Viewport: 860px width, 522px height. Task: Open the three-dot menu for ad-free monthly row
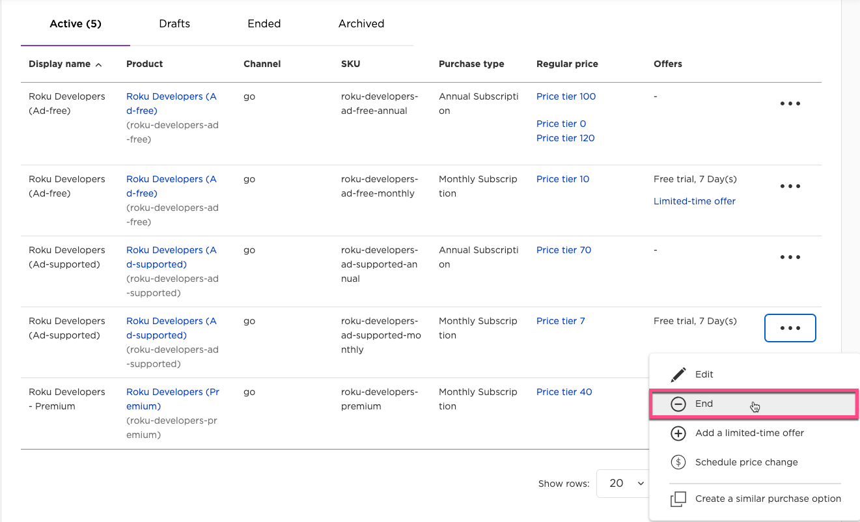790,186
